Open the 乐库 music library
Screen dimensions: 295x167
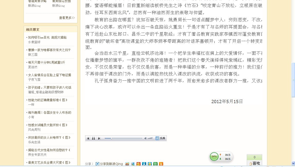161,138
